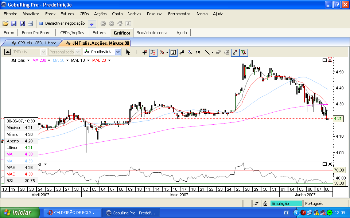Maximize the RSI indicator pane
The image size is (350, 218).
tap(325, 164)
